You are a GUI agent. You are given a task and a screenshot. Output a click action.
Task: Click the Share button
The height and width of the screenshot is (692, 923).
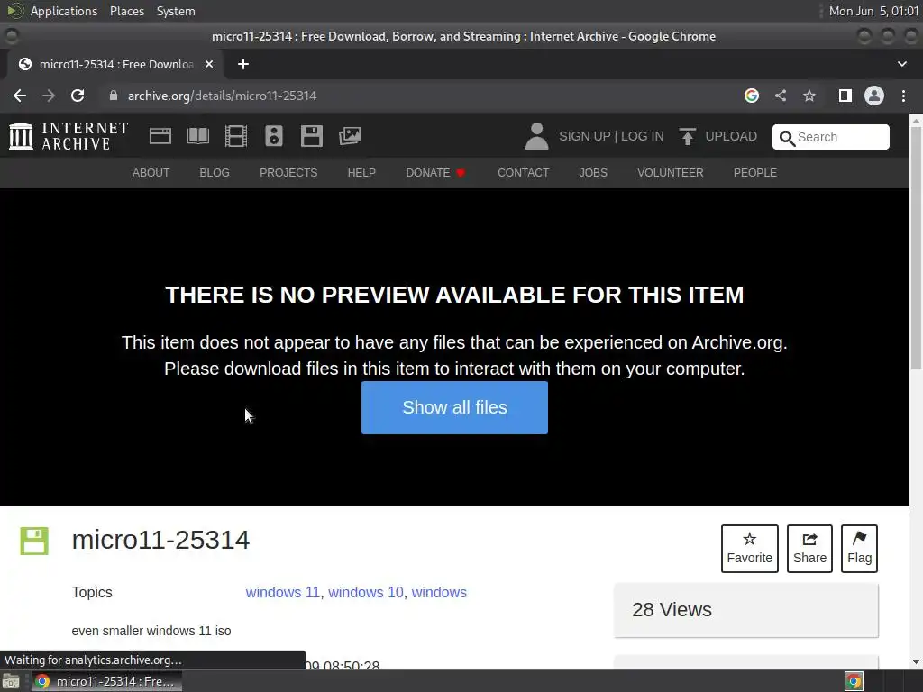coord(809,549)
